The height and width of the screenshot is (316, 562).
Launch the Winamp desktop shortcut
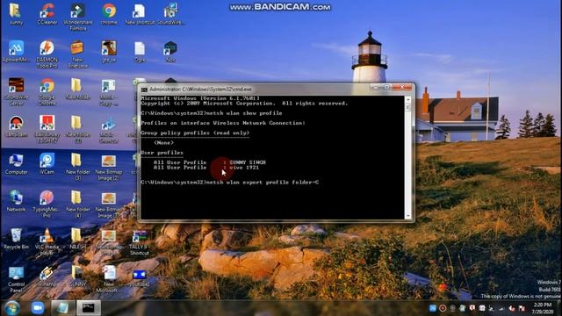point(47,276)
